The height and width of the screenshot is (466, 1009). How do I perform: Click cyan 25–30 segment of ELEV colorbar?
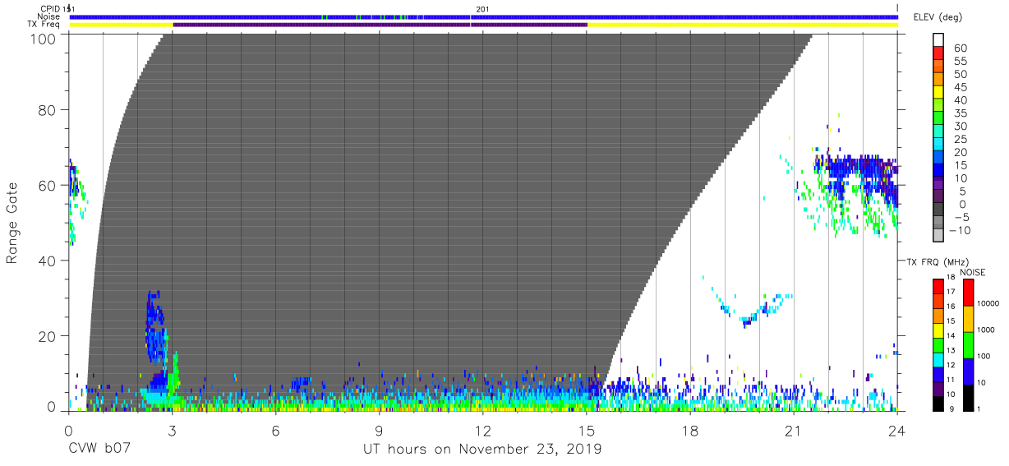(x=940, y=131)
